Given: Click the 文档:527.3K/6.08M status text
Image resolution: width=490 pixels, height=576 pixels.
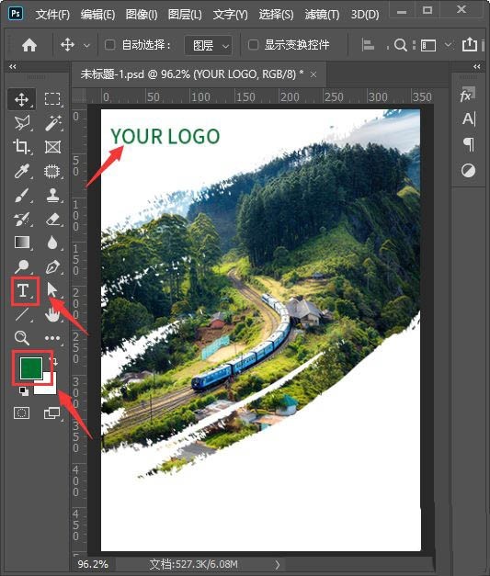Looking at the screenshot, I should click(194, 564).
